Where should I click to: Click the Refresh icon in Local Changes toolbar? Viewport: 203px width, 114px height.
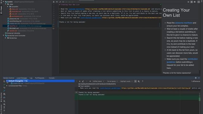click(4, 81)
